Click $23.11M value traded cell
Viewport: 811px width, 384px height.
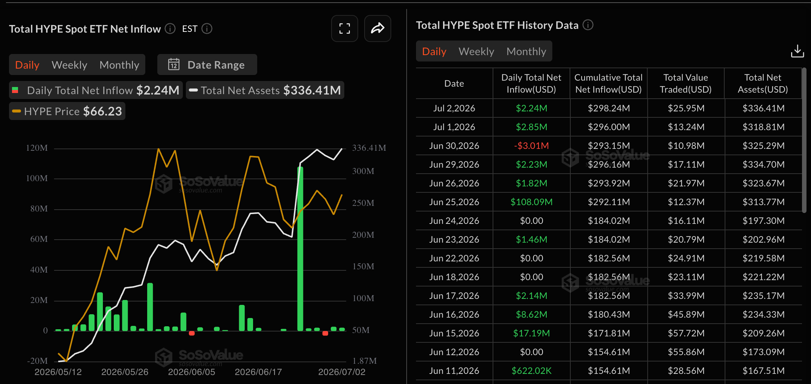(686, 277)
